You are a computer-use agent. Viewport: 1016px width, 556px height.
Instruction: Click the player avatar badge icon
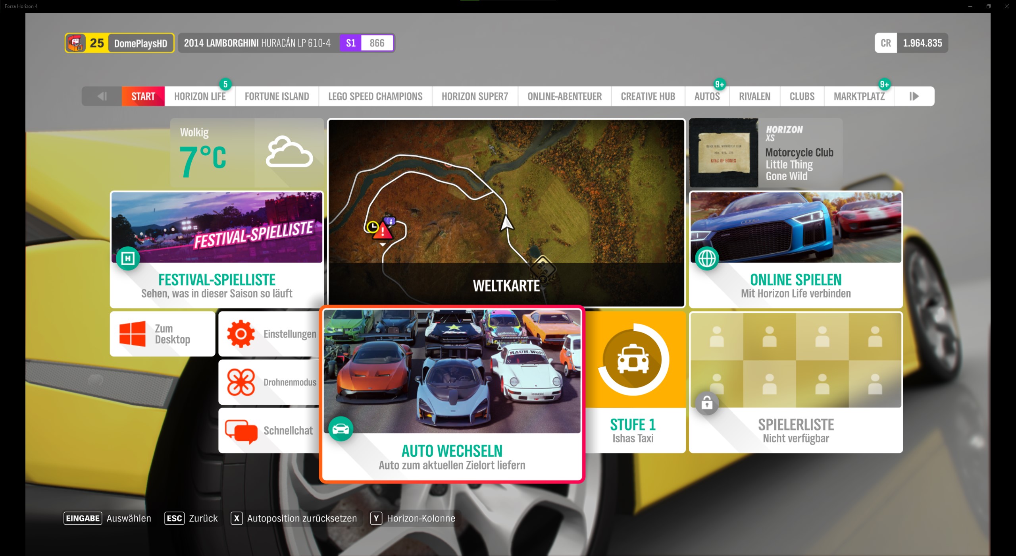75,43
